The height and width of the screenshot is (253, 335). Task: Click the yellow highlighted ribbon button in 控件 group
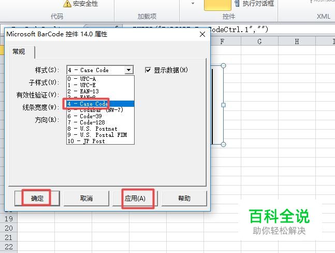(217, 5)
